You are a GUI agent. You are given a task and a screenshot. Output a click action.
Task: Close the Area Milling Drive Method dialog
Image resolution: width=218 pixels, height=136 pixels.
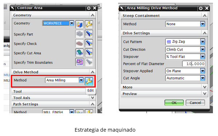click(207, 8)
